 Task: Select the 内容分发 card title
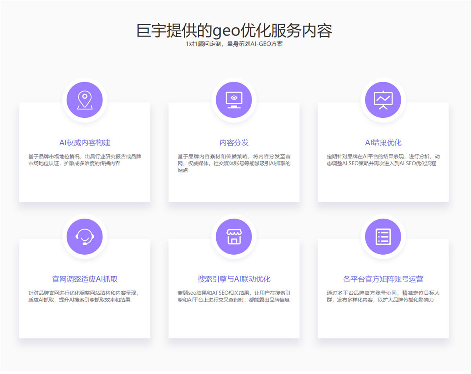click(234, 142)
